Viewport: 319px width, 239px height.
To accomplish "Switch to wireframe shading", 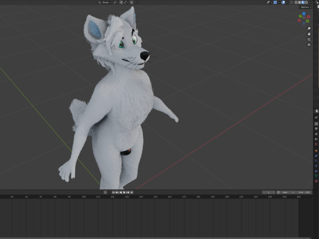I will [296, 3].
